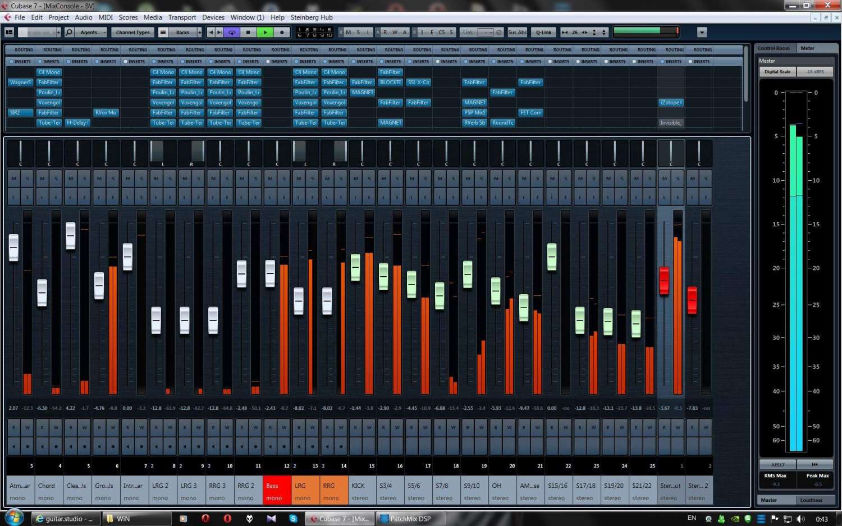
Task: Open the Transport menu
Action: pyautogui.click(x=182, y=17)
